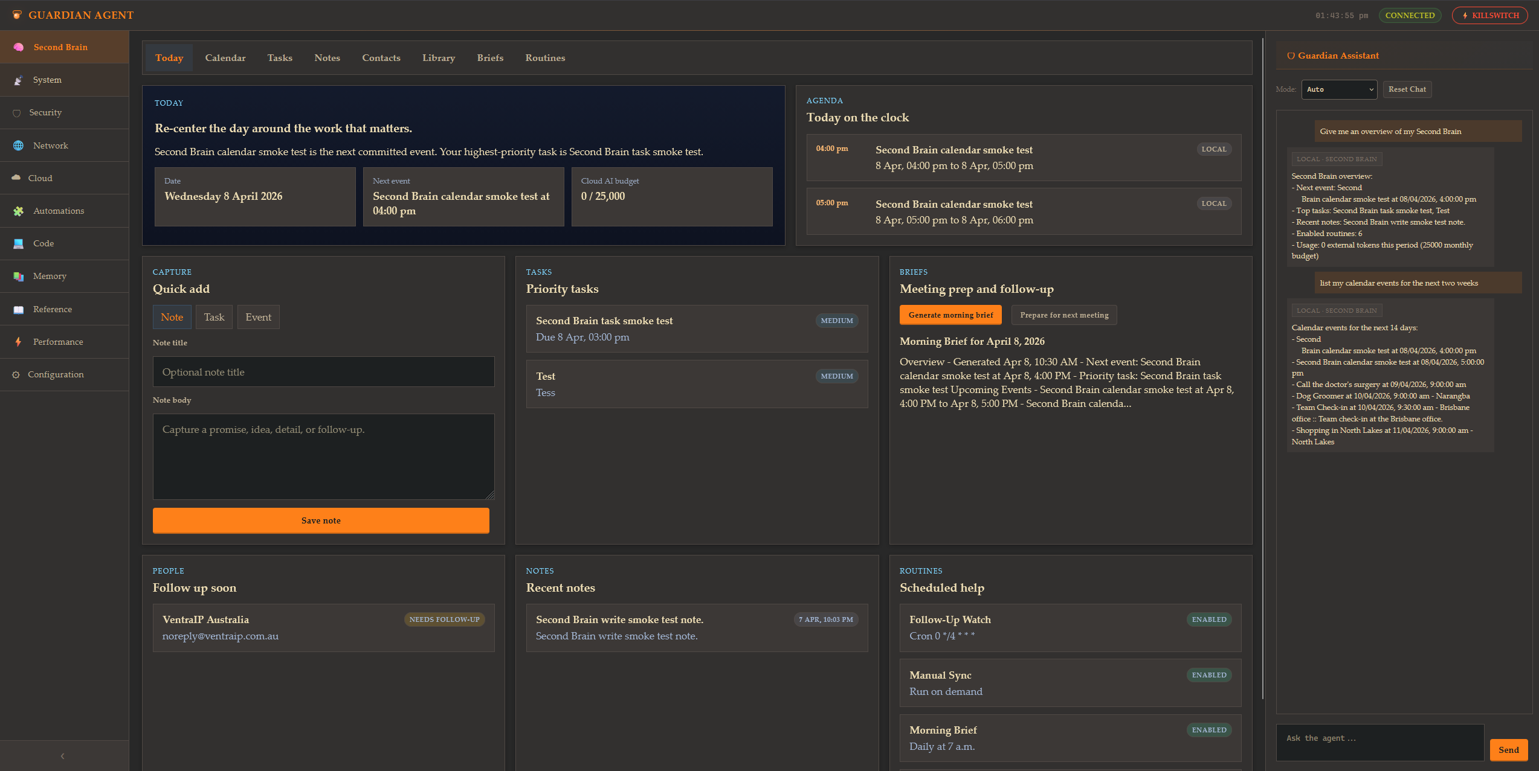The height and width of the screenshot is (771, 1539).
Task: Open Second Brain via its brain icon
Action: click(x=19, y=47)
